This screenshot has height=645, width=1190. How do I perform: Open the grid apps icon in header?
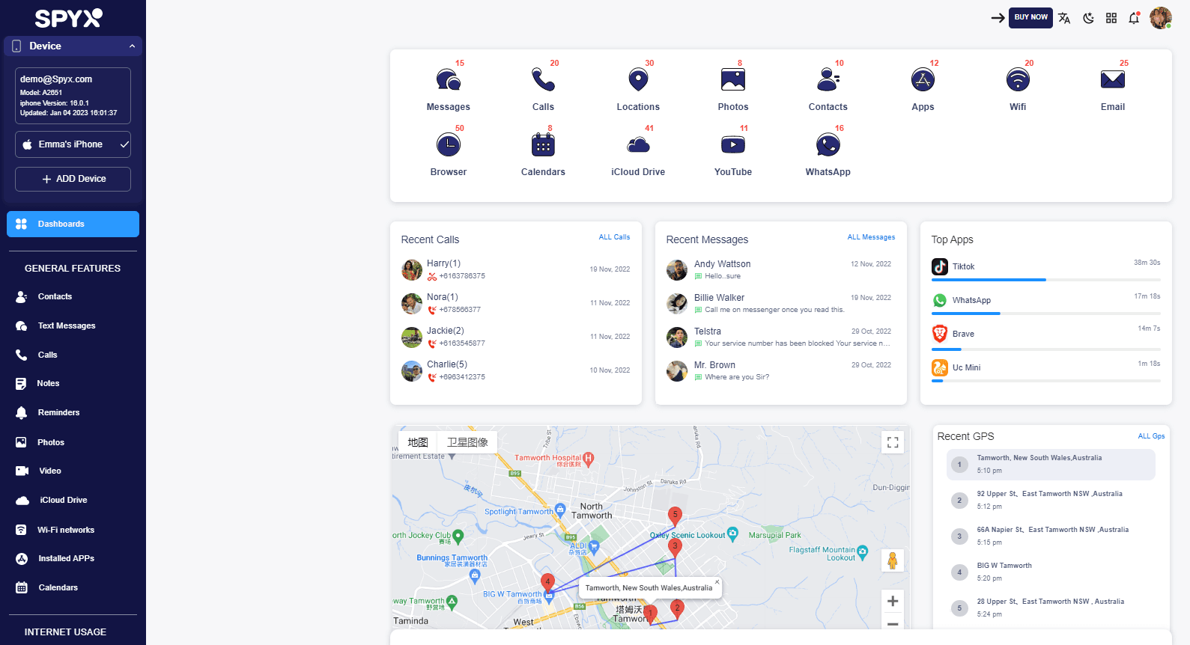tap(1111, 18)
